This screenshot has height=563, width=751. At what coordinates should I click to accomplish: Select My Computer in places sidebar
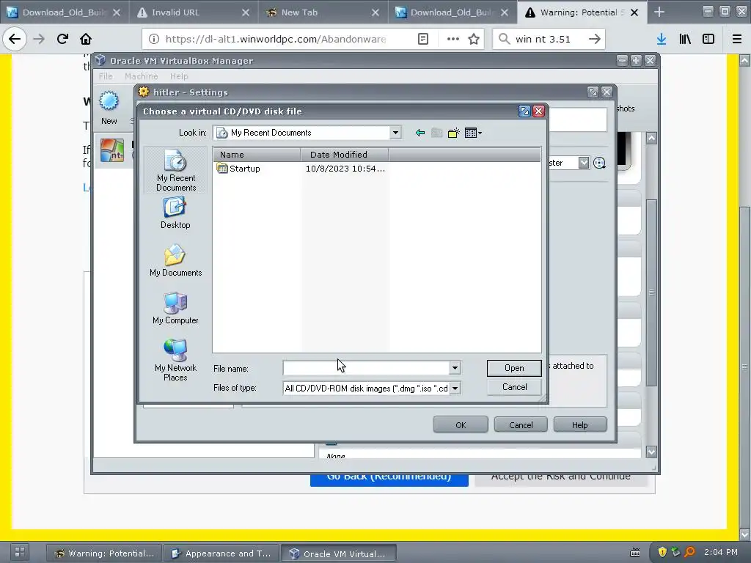175,309
